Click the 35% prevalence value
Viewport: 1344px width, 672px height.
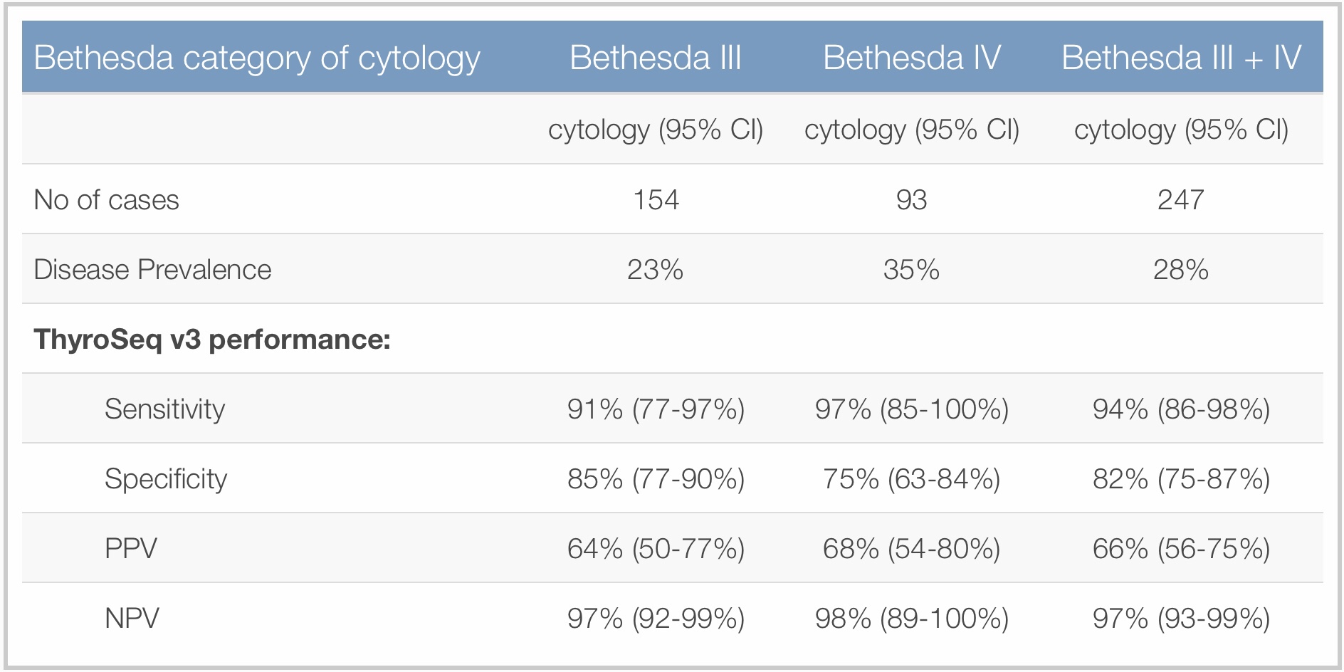click(x=911, y=270)
